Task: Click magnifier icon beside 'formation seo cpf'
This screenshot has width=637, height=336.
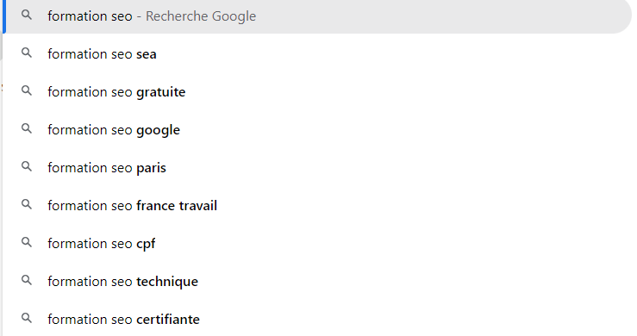Action: pos(27,243)
